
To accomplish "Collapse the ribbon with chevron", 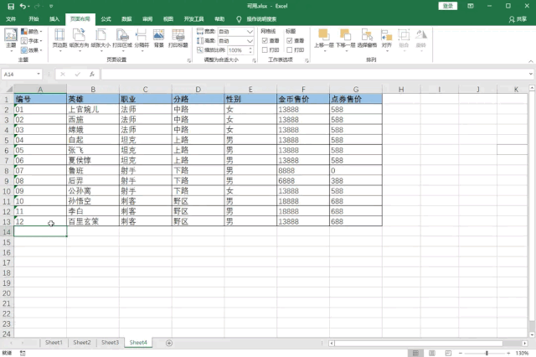I will [x=530, y=61].
